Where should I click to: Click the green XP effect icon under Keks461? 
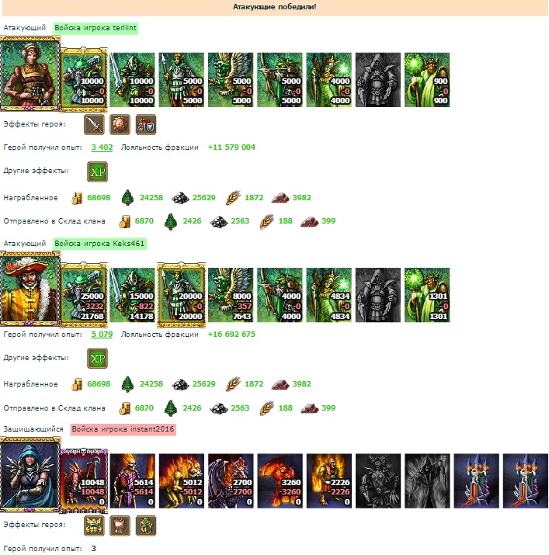click(97, 358)
